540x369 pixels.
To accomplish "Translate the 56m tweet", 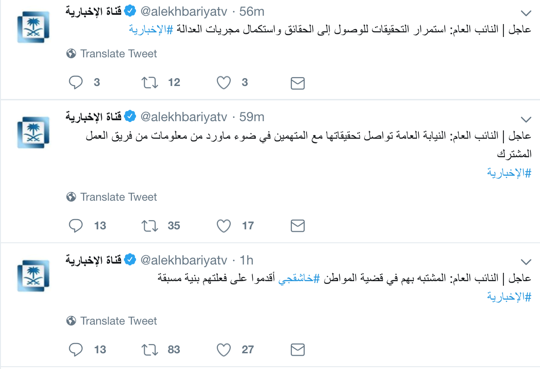I will coord(111,54).
